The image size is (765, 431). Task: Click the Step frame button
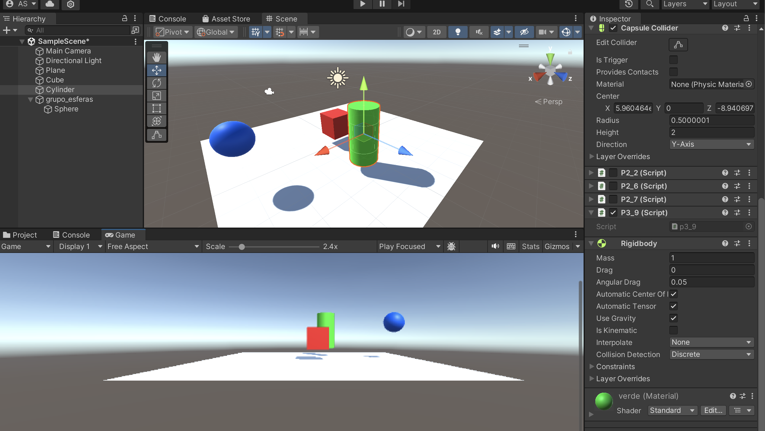401,4
